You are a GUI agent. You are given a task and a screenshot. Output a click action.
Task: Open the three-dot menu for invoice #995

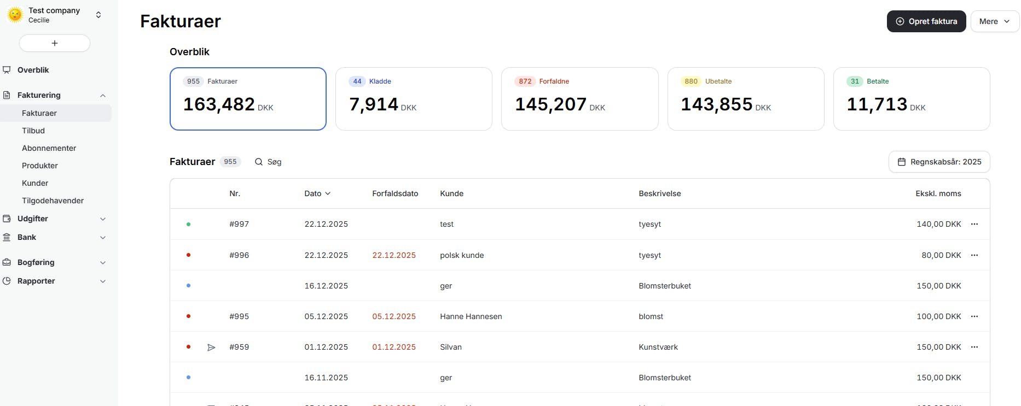(974, 316)
